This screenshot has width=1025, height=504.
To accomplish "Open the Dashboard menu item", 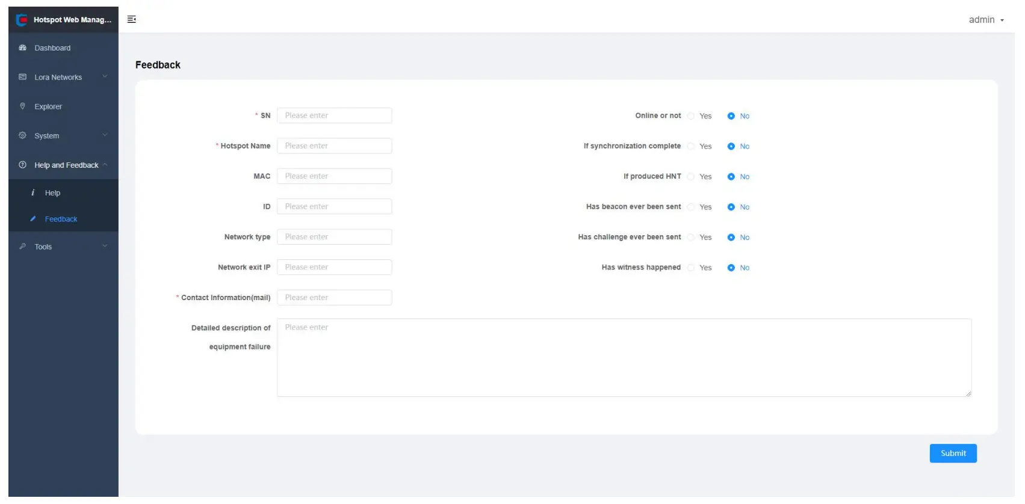I will pyautogui.click(x=63, y=48).
